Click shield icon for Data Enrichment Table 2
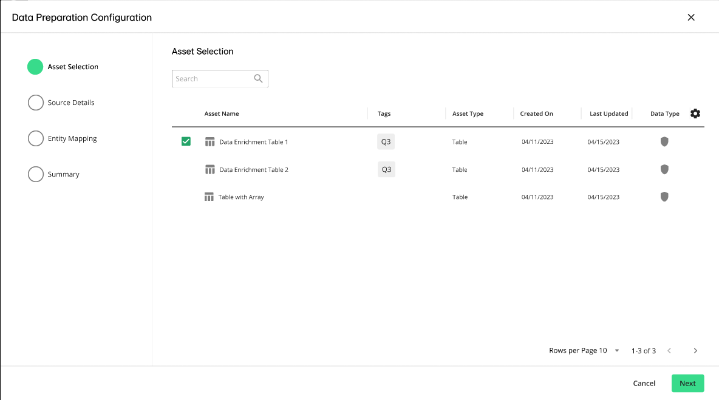719x400 pixels. pos(664,169)
